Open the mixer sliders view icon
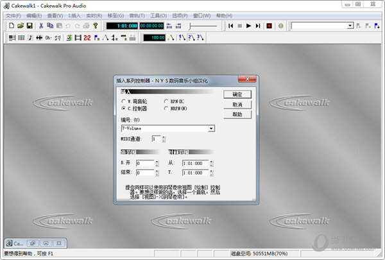The height and width of the screenshot is (260, 385). point(58,38)
